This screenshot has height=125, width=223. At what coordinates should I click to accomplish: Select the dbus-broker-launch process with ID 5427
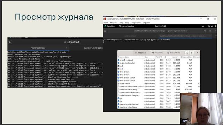pyautogui.click(x=159, y=81)
